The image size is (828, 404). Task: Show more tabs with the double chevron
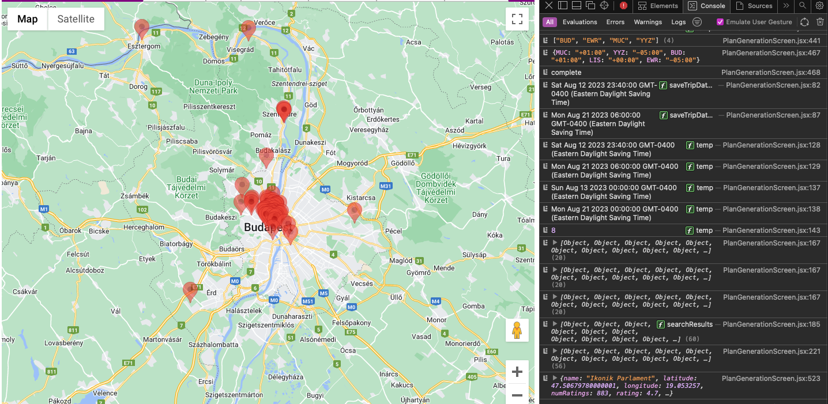coord(786,6)
